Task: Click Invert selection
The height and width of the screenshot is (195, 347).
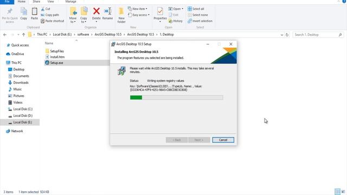Action: 200,21
